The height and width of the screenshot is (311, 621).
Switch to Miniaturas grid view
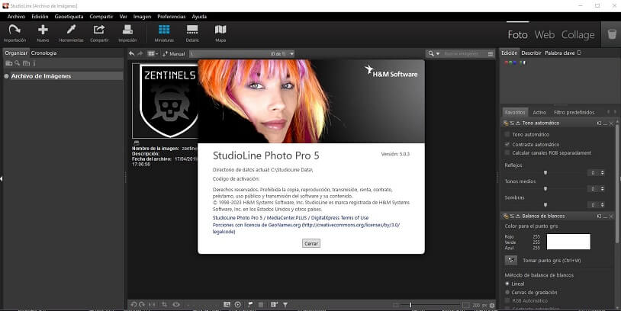click(x=164, y=30)
